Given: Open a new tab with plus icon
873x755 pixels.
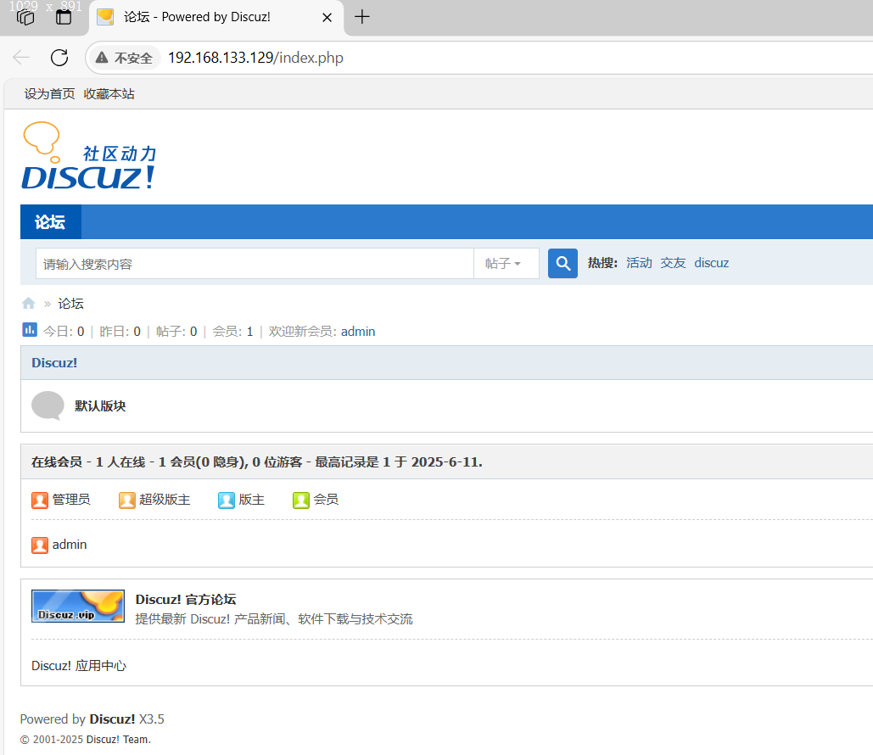Looking at the screenshot, I should pos(362,17).
